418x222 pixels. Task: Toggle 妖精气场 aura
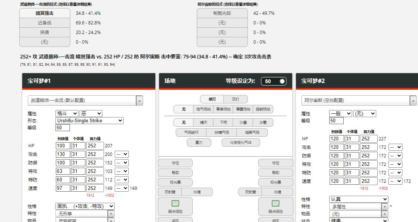[x=222, y=132]
